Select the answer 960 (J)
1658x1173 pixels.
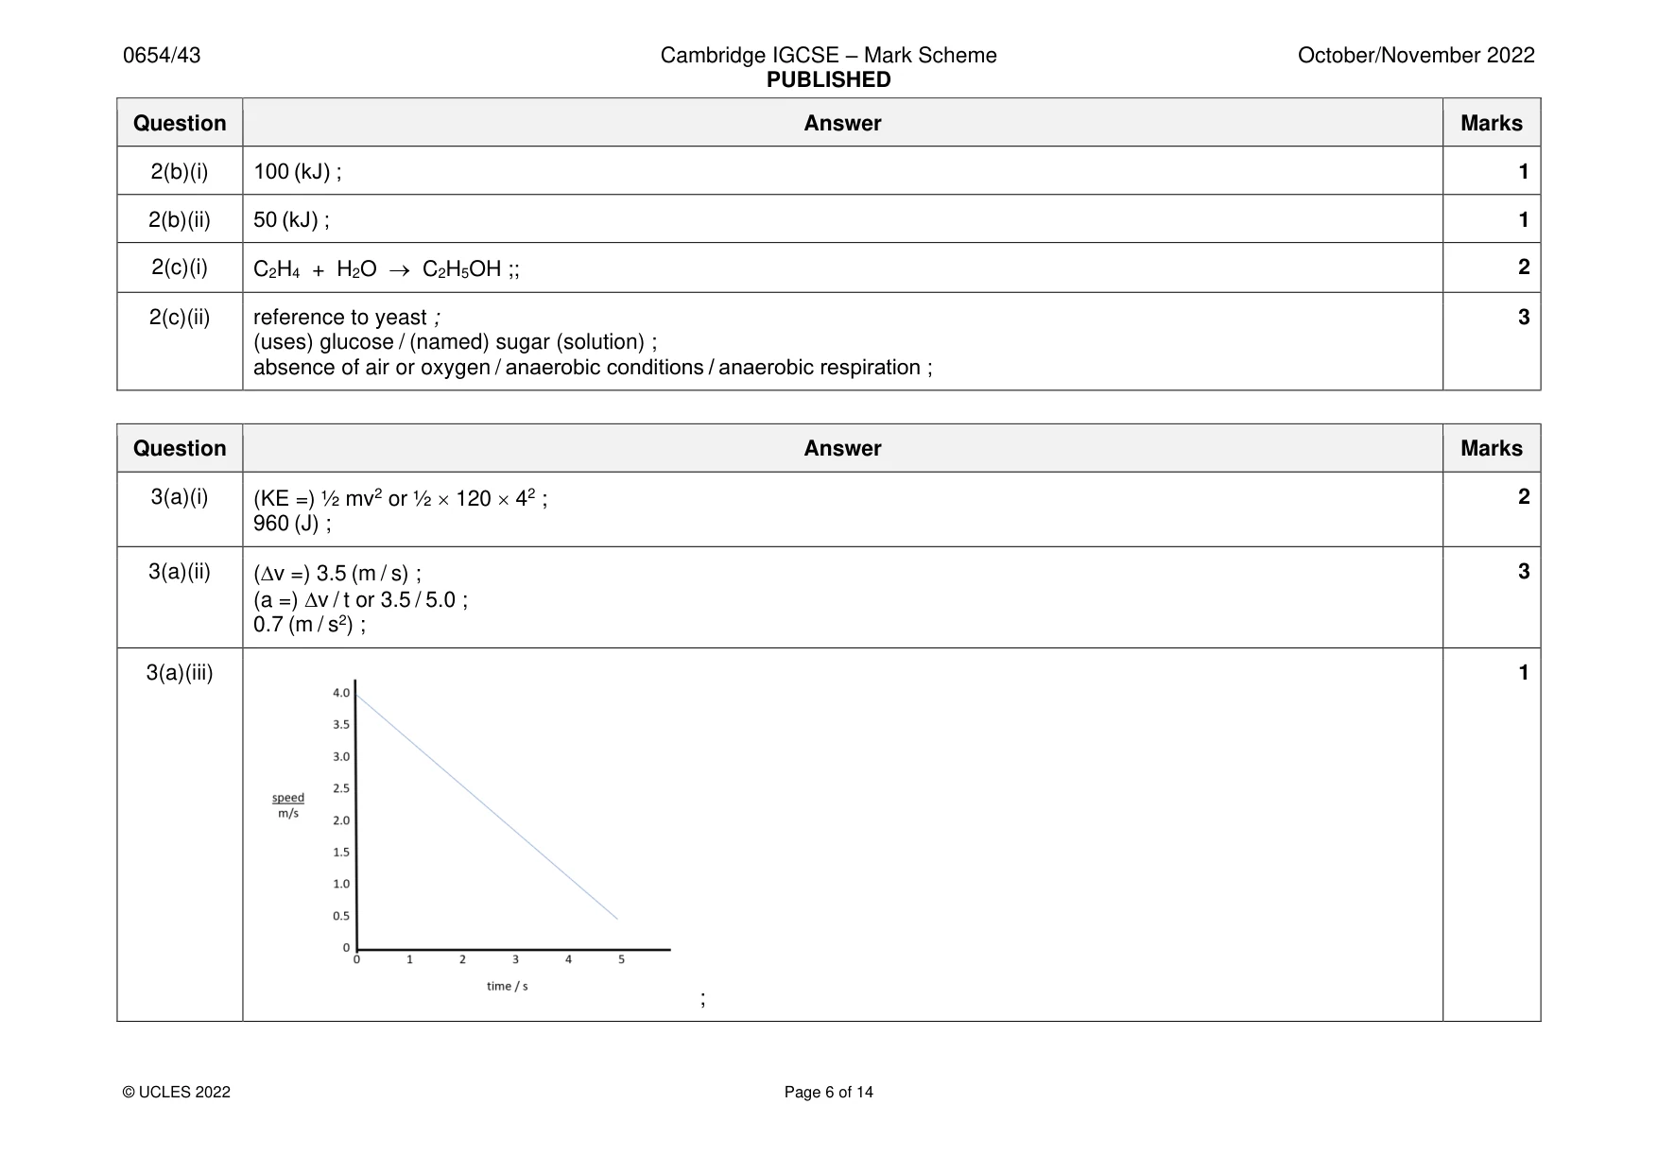[292, 524]
